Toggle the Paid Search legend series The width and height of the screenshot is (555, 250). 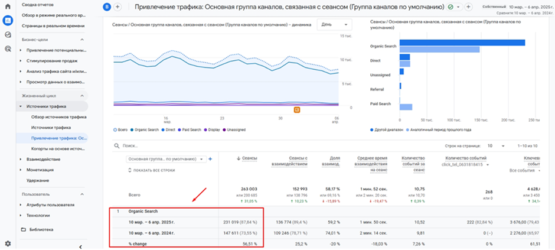click(190, 129)
